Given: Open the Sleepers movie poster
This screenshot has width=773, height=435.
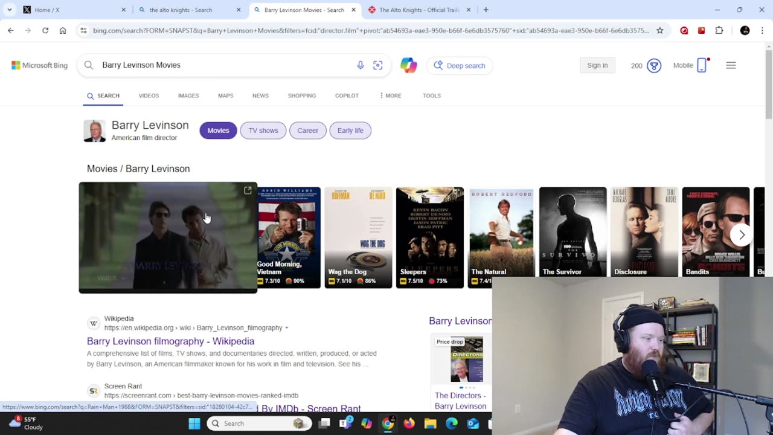Looking at the screenshot, I should 430,237.
